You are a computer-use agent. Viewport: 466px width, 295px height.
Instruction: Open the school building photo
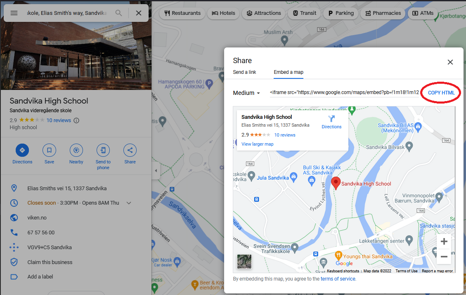point(76,56)
